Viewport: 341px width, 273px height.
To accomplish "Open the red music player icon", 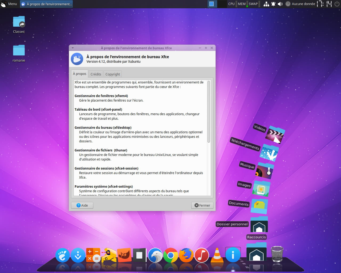I will [202, 255].
